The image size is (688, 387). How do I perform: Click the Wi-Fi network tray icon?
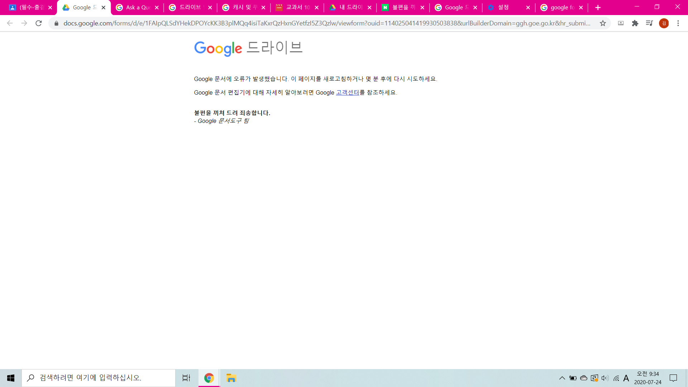tap(616, 378)
